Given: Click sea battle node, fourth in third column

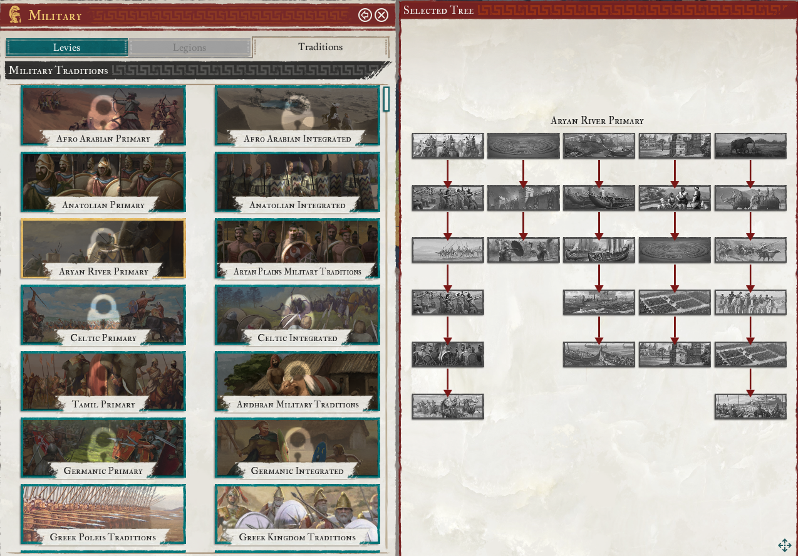Looking at the screenshot, I should 599,302.
